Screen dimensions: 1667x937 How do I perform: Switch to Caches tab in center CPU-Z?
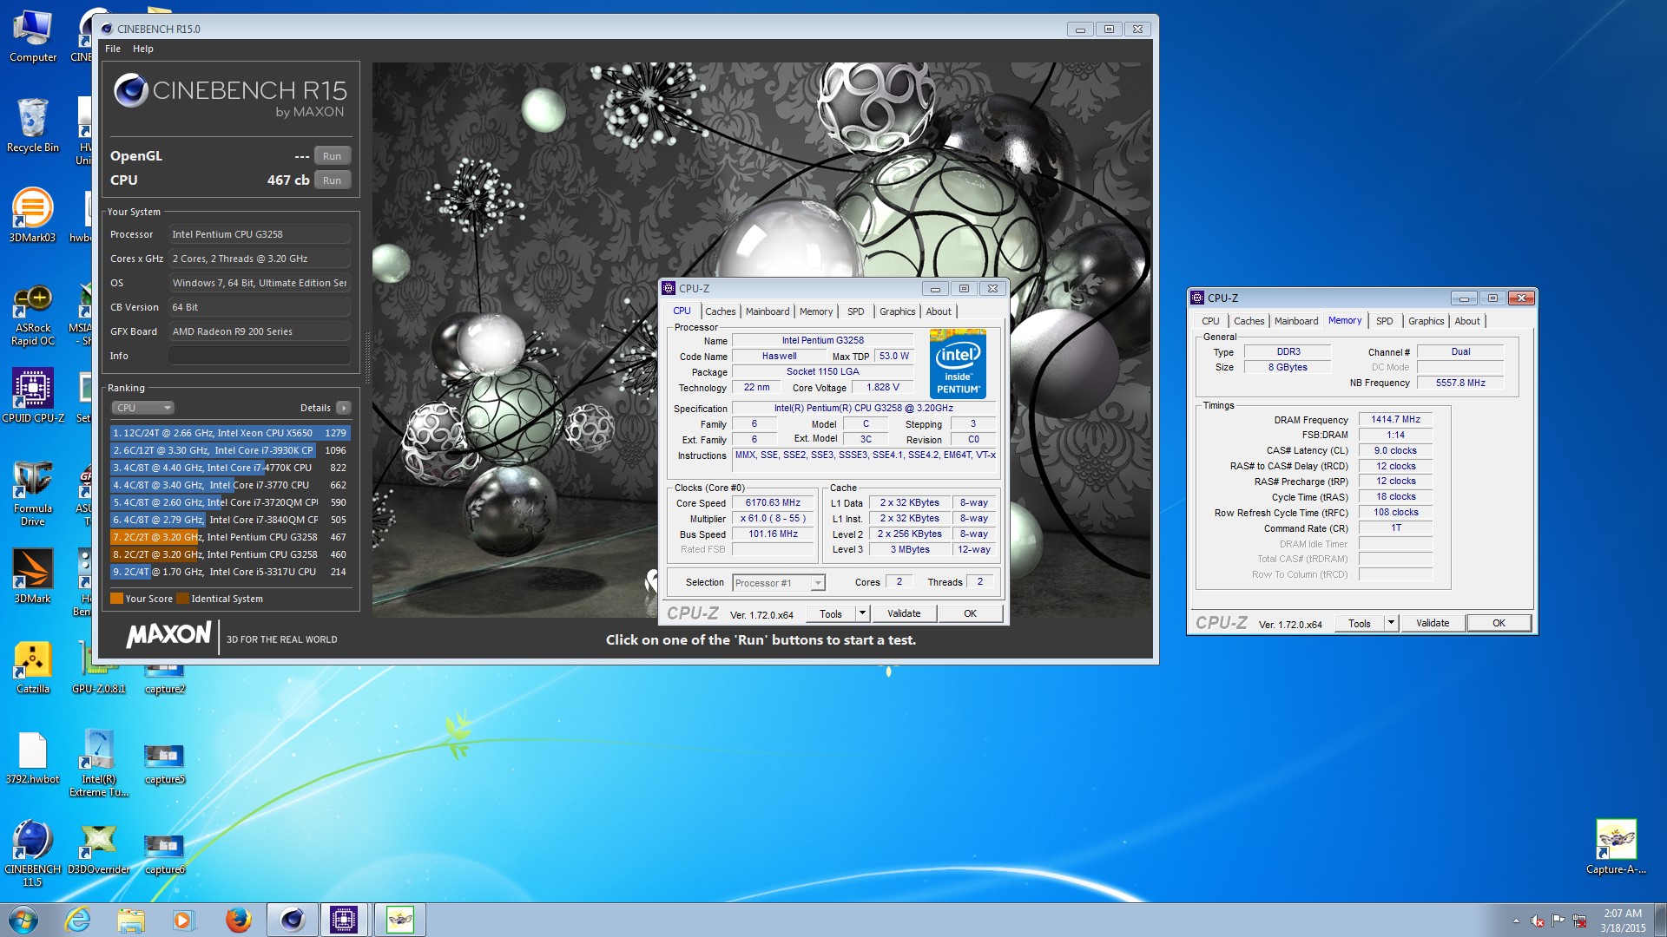[720, 311]
